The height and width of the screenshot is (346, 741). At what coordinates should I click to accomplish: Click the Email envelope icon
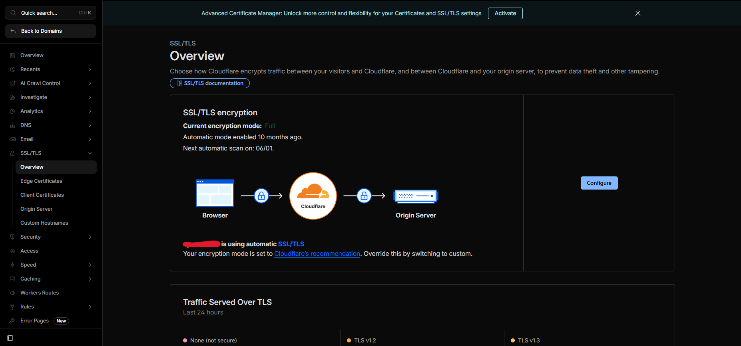[12, 139]
